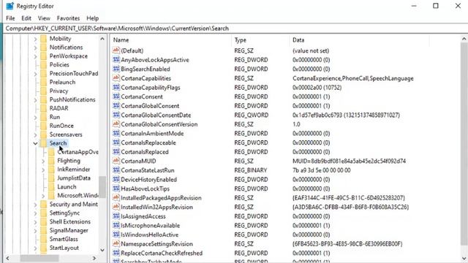The width and height of the screenshot is (468, 263).
Task: Click the AnyAboveLockAppsActive DWORD value icon
Action: point(116,60)
